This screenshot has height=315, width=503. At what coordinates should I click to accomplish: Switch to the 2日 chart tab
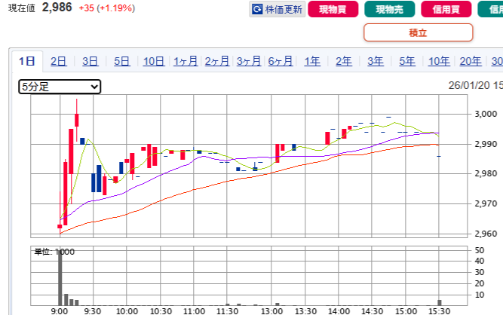(59, 61)
